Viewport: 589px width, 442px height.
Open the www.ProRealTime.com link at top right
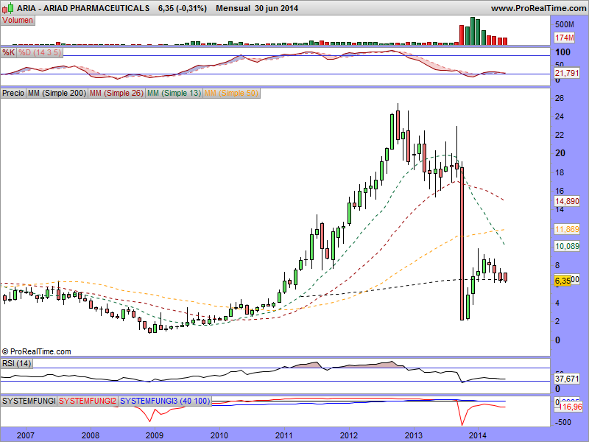coord(537,8)
